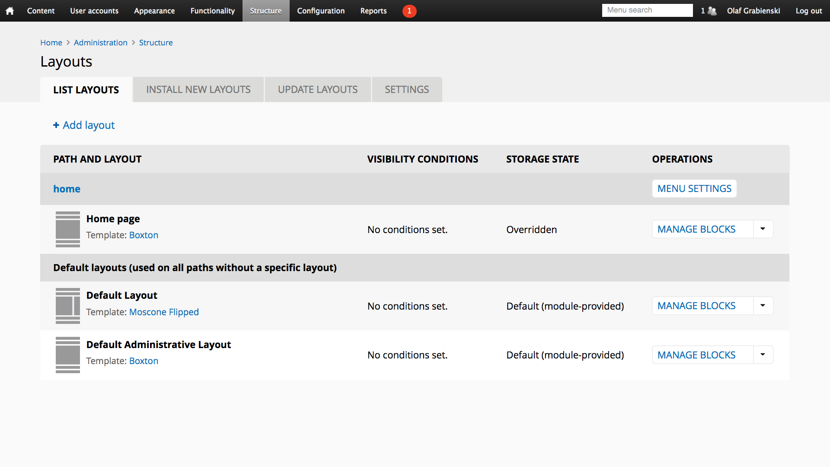
Task: Focus the Menu search field
Action: click(647, 10)
